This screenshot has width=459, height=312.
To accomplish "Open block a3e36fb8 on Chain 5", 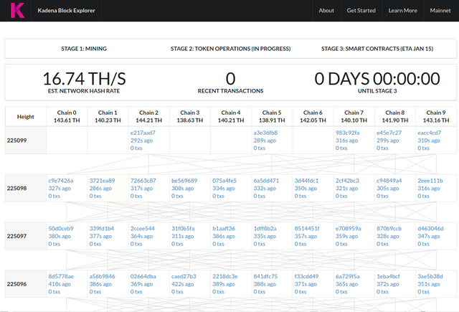I will pos(265,133).
